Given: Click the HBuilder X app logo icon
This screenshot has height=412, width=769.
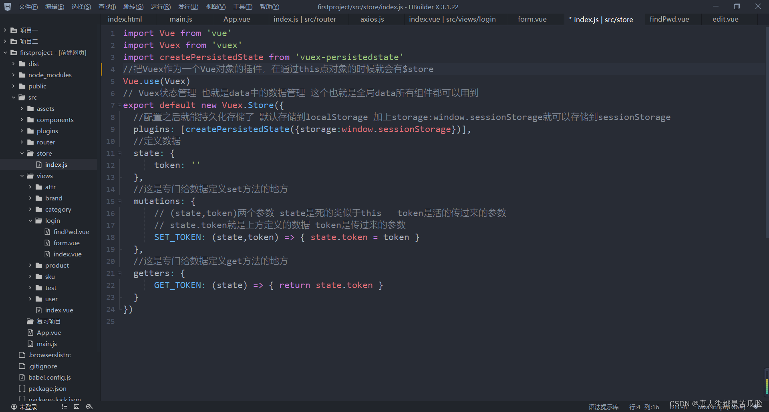Looking at the screenshot, I should [x=8, y=7].
